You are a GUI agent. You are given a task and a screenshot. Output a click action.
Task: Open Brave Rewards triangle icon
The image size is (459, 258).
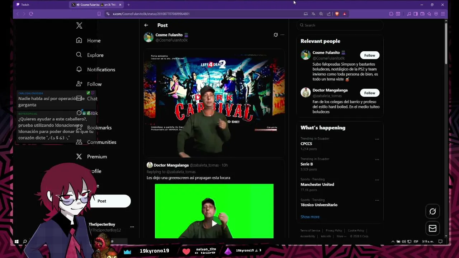(x=344, y=14)
